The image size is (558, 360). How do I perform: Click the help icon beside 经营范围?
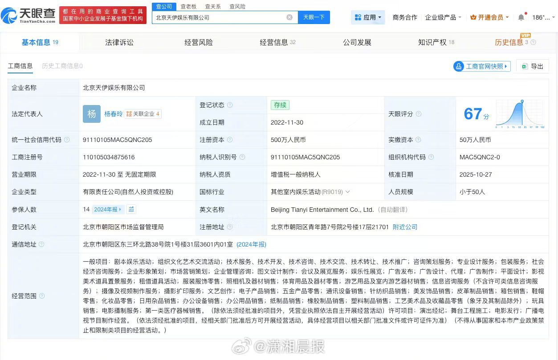pyautogui.click(x=42, y=296)
